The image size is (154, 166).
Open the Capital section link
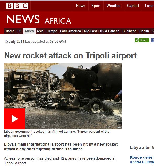tap(133, 6)
